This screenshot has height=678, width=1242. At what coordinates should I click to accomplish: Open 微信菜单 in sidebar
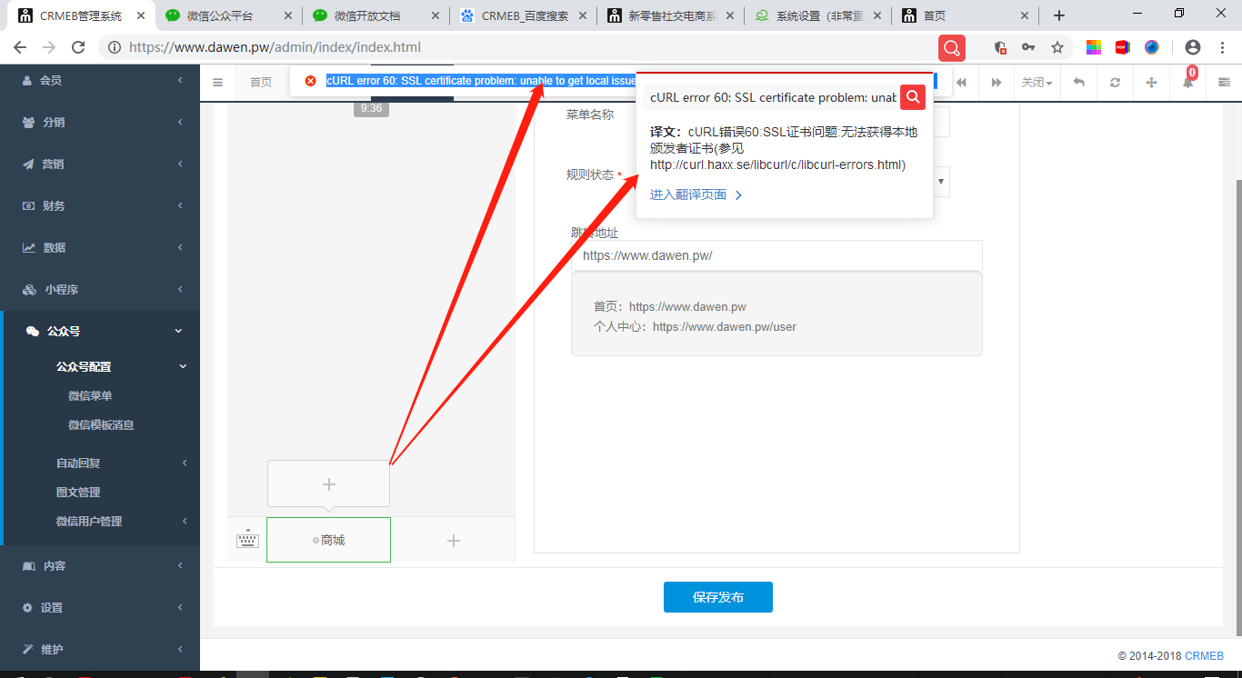[90, 395]
